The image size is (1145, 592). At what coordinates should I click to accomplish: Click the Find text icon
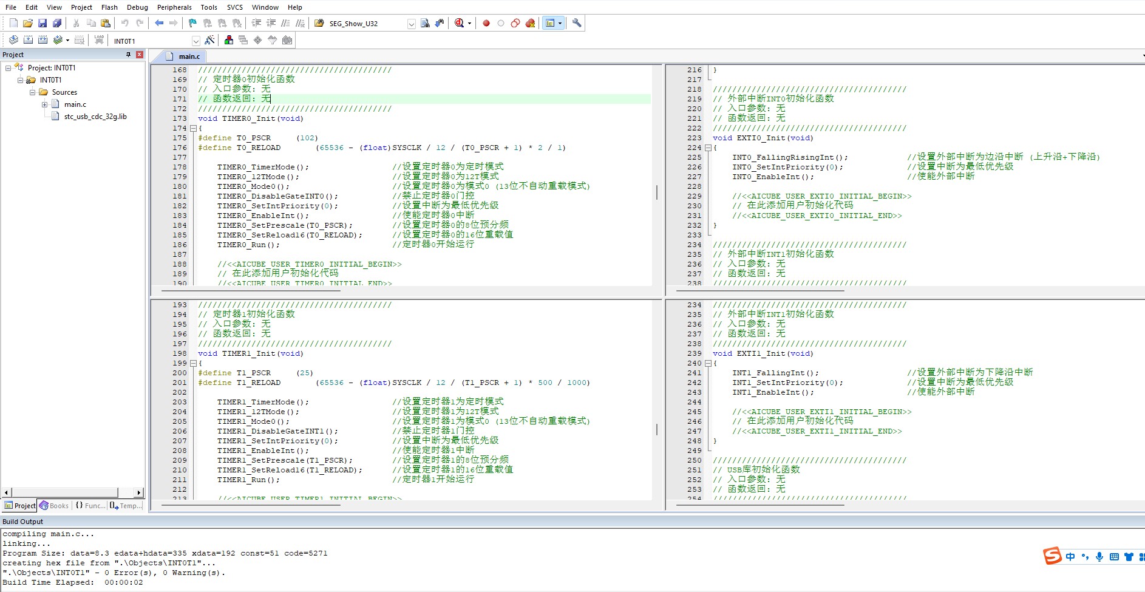425,23
